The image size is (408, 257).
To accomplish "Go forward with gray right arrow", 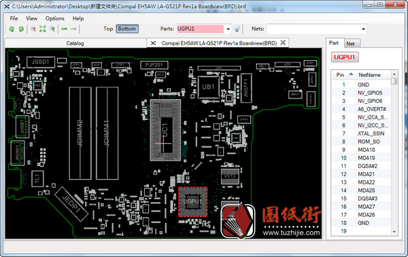I will pyautogui.click(x=73, y=28).
